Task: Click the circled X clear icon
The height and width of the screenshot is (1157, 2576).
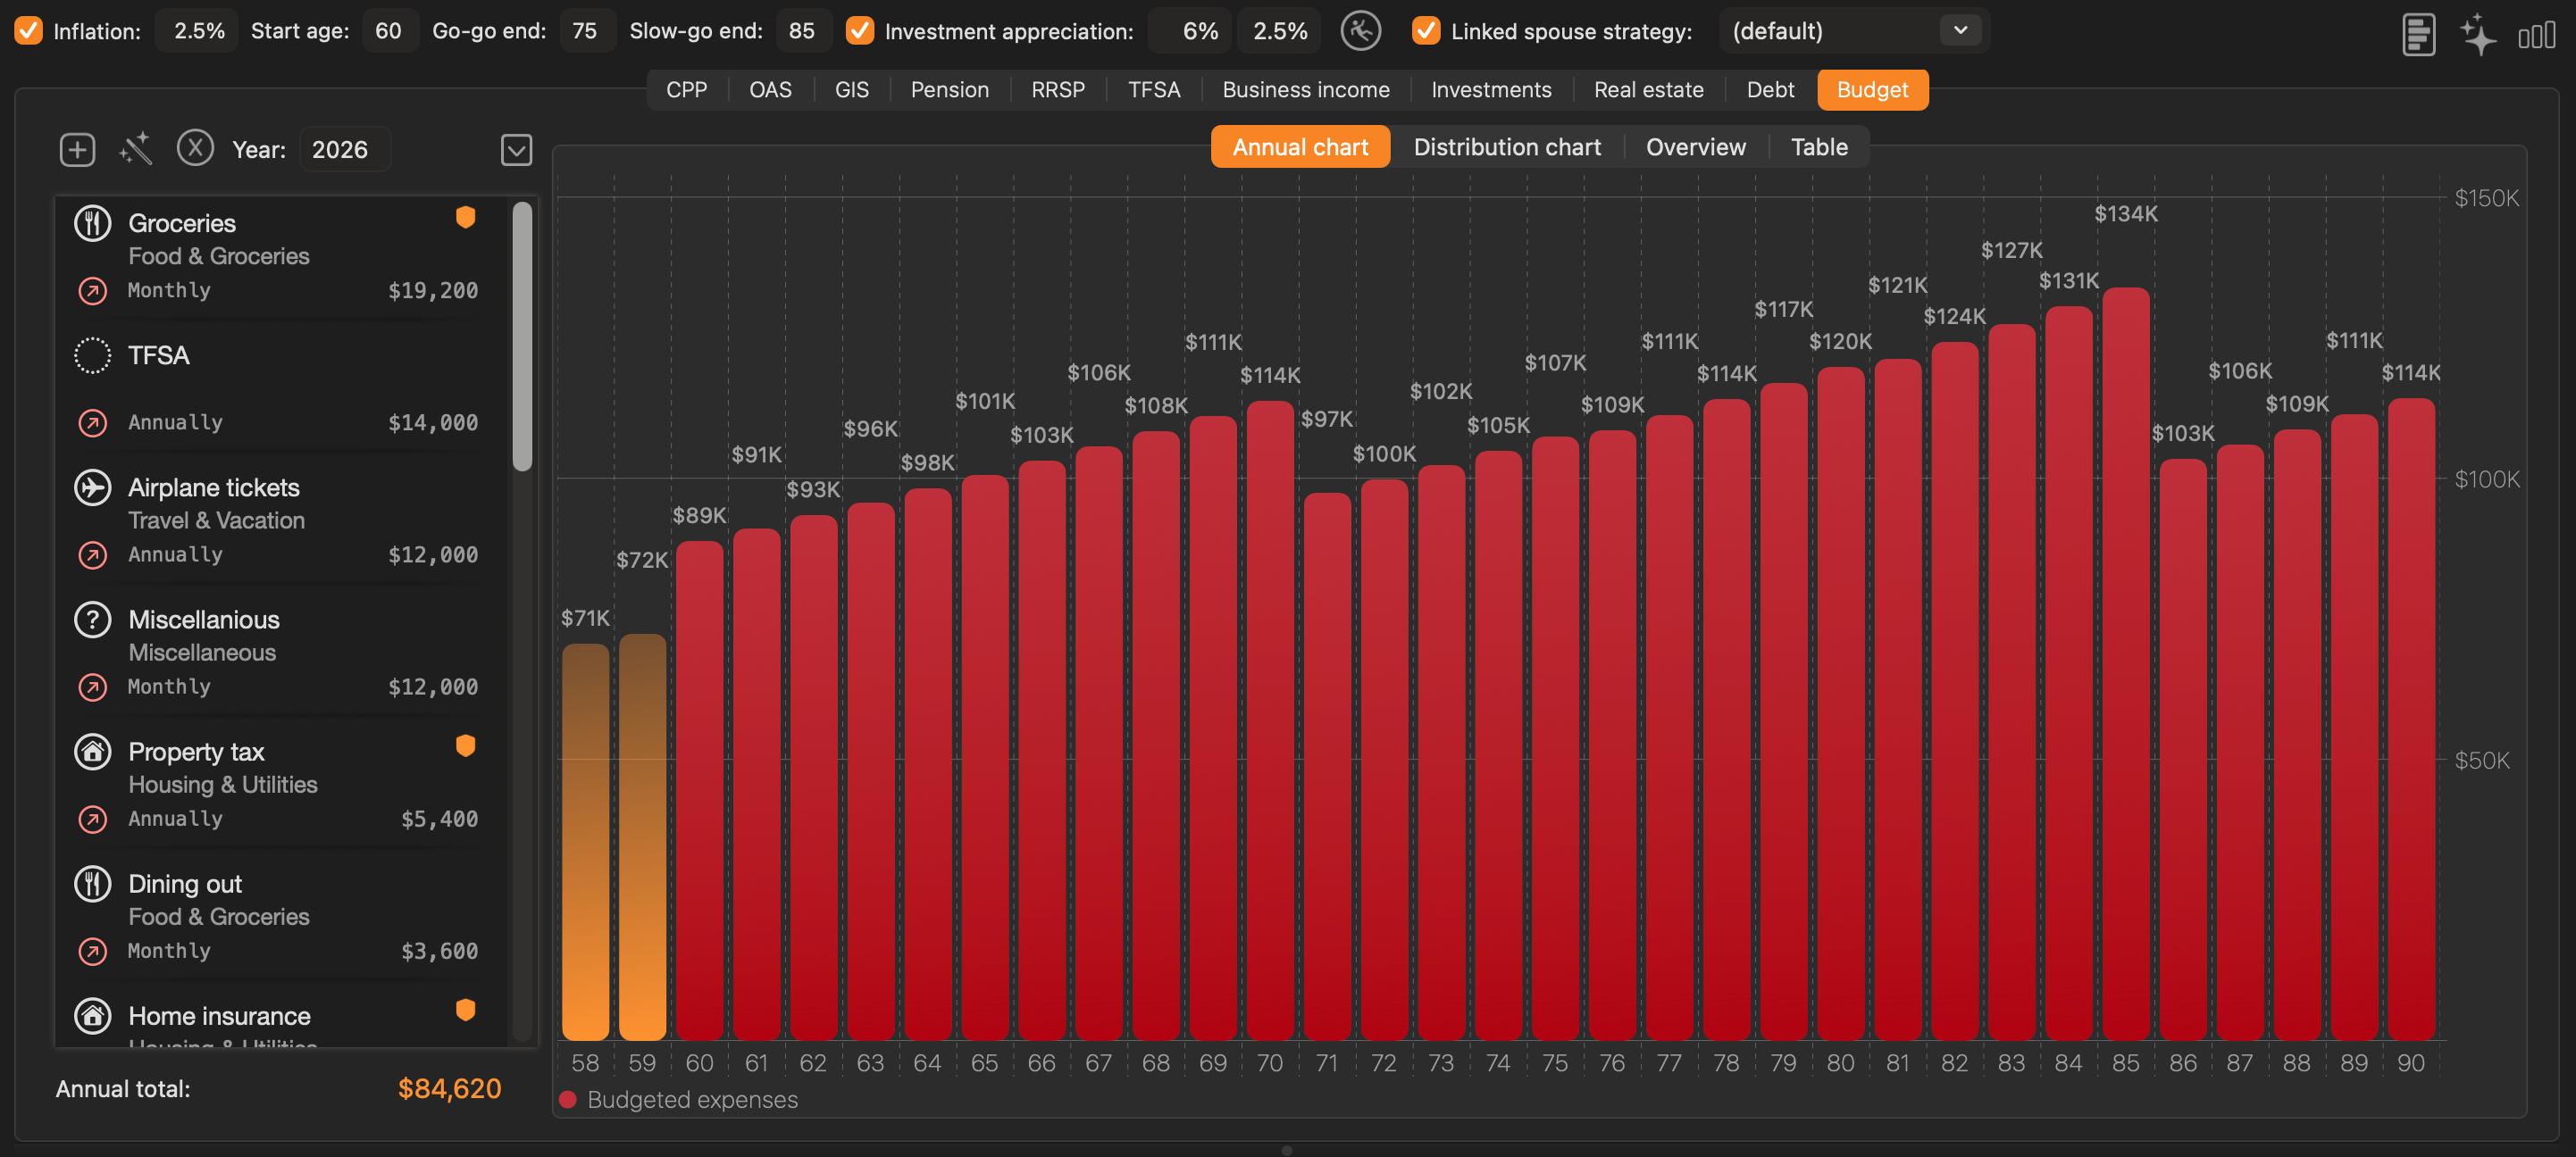Action: (195, 148)
